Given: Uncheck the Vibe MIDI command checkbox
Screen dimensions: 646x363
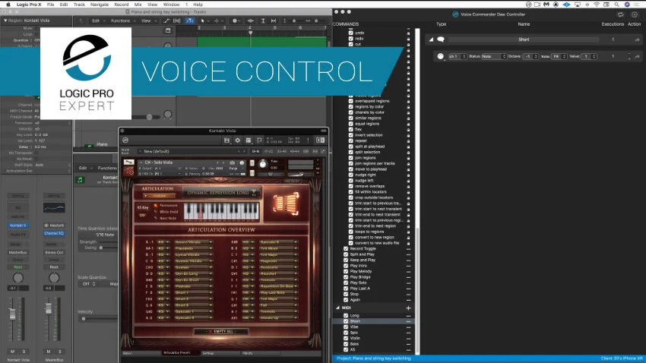Looking at the screenshot, I should pyautogui.click(x=346, y=327).
